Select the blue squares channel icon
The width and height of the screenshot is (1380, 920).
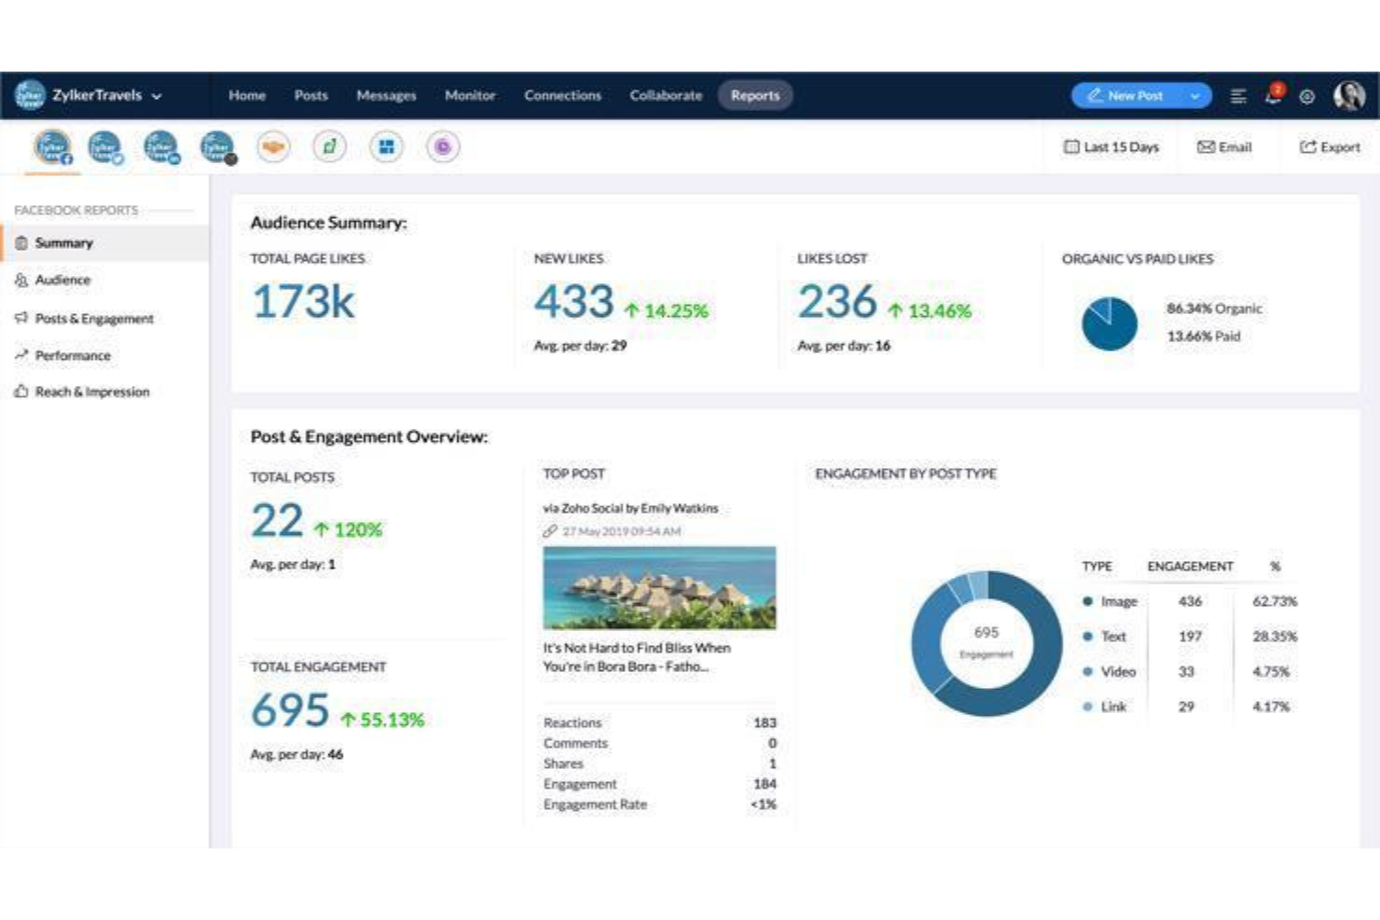pos(386,146)
